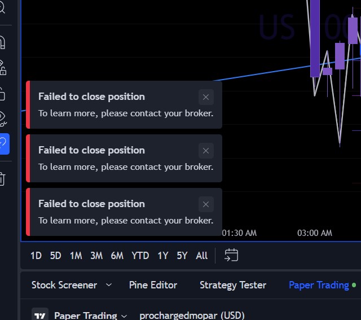Screen dimensions: 361x320
Task: Click the TradingView broker logo icon
Action: click(39, 315)
